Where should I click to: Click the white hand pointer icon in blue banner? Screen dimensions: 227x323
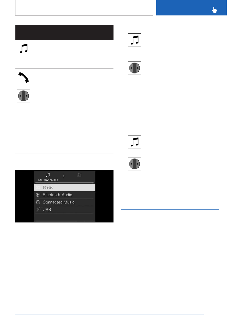(x=214, y=10)
